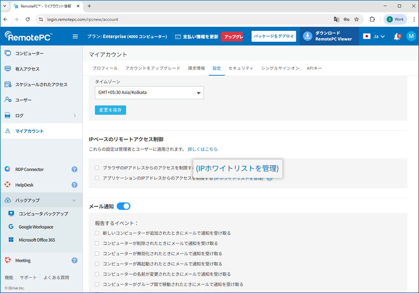419x293 pixels.
Task: Click the コンピューター sidebar icon
Action: [8, 53]
